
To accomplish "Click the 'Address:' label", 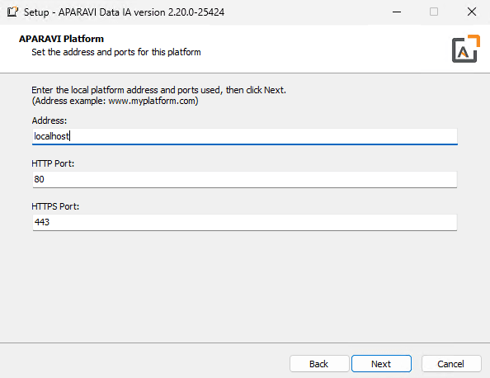I will tap(49, 120).
